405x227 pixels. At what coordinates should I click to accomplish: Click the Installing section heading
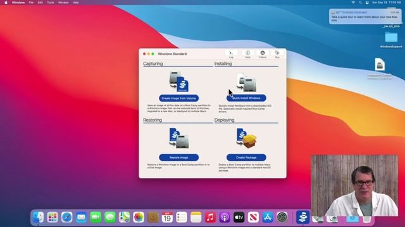click(223, 64)
